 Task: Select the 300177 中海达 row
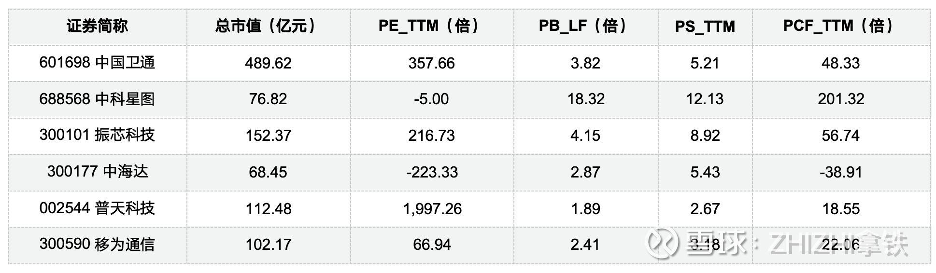point(97,172)
